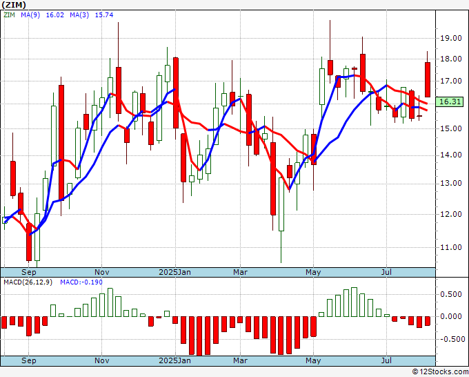This screenshot has height=377, width=469.
Task: Click the green 16.31 current price tag
Action: point(450,101)
